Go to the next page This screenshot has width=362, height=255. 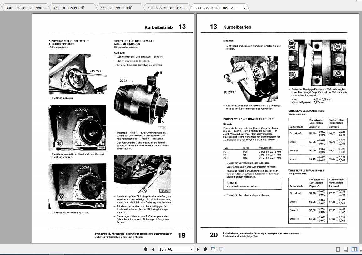point(198,249)
